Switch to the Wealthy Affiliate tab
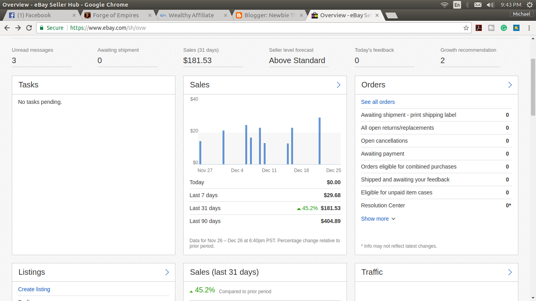 (193, 15)
